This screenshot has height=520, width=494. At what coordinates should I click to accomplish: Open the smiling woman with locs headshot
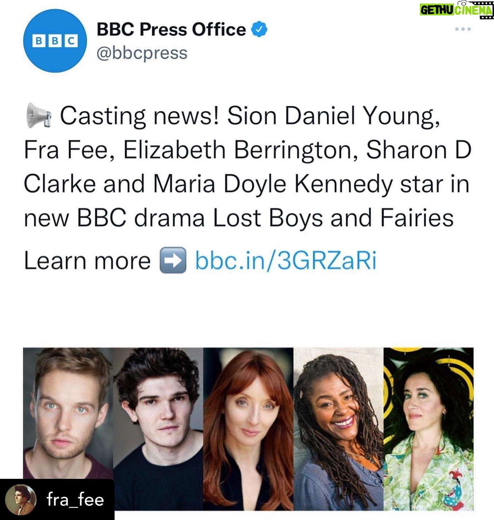point(339,429)
